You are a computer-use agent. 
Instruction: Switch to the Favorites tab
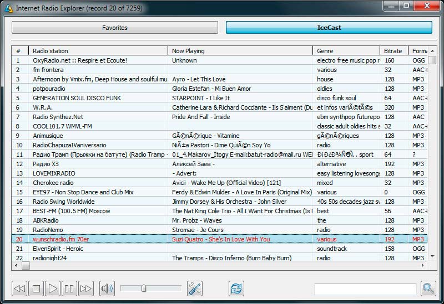[115, 28]
